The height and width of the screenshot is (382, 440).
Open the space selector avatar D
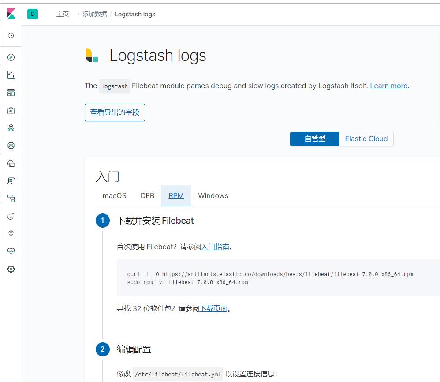coord(33,14)
